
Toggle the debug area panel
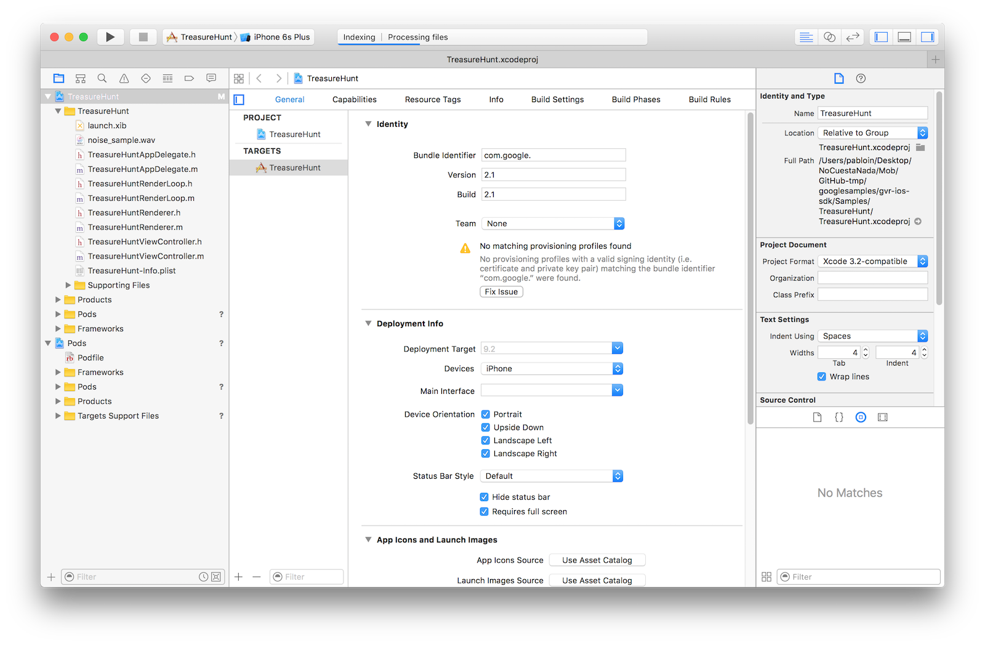pyautogui.click(x=904, y=37)
